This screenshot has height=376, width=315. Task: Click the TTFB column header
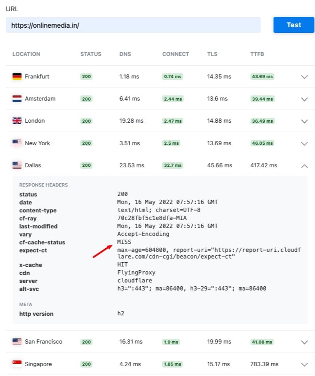pos(257,54)
